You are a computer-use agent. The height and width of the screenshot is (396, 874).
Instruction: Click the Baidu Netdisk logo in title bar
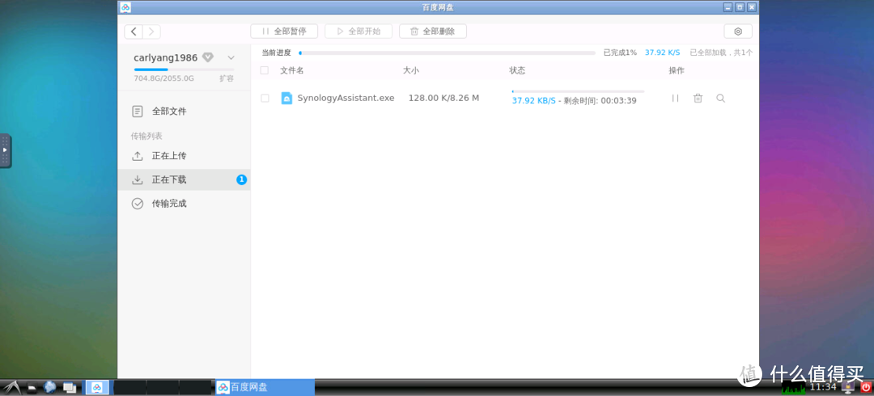pyautogui.click(x=125, y=7)
